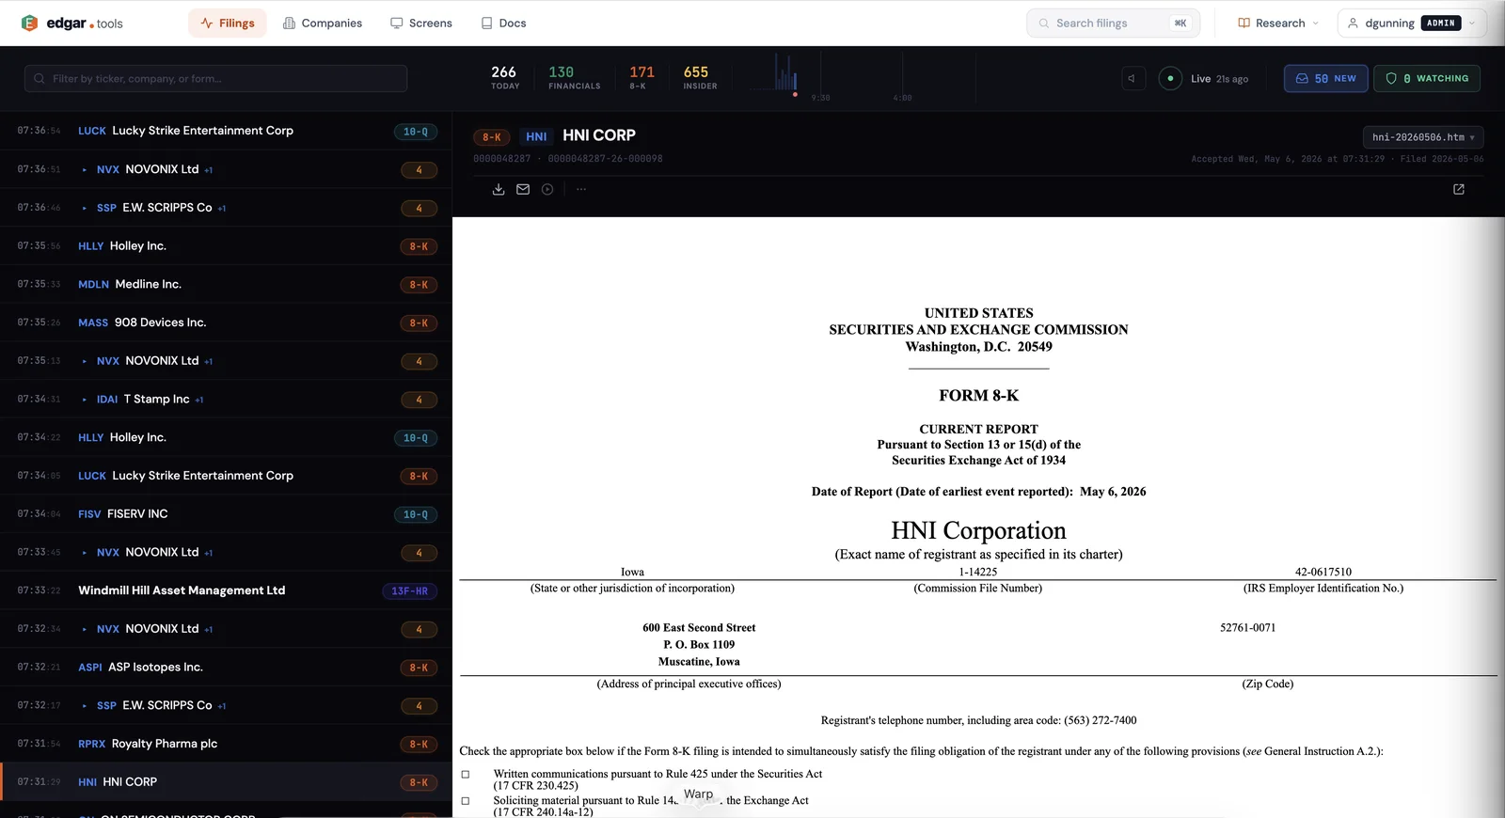1505x818 pixels.
Task: Expand the SSP E.W. SCRIPPS row at 07:32:17
Action: [x=85, y=706]
